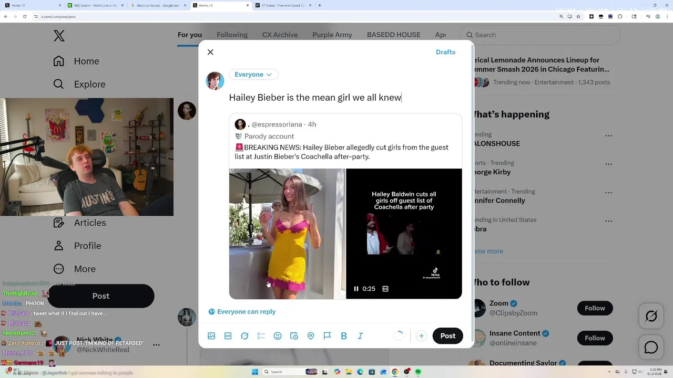The image size is (673, 378).
Task: Go to X home via logo
Action: pyautogui.click(x=59, y=36)
